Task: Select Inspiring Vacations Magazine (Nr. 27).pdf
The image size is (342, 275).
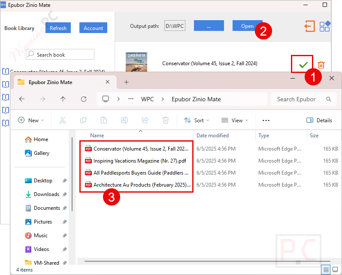Action: point(136,161)
